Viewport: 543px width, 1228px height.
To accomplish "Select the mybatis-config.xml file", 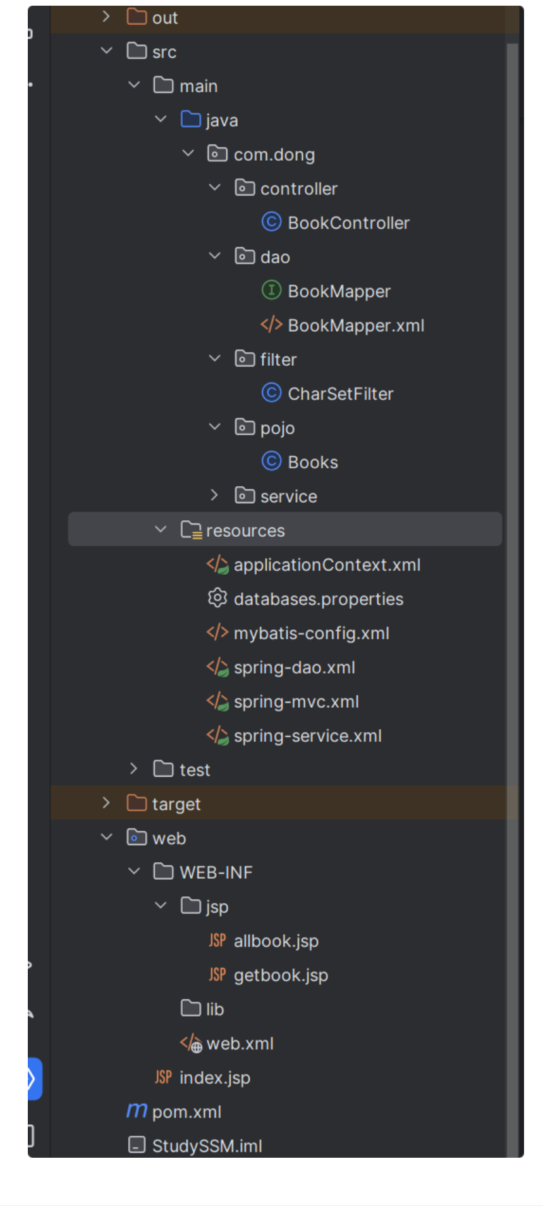I will click(311, 633).
